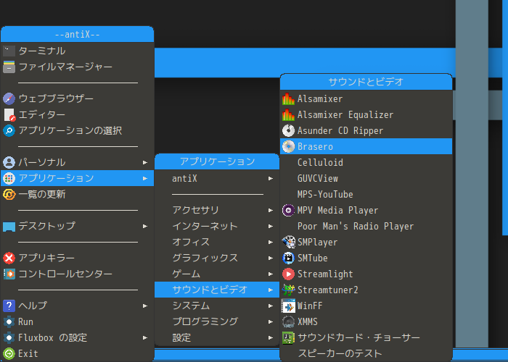Click the MPV Media Player purple icon
Screen dimensions: 508x362
point(288,210)
